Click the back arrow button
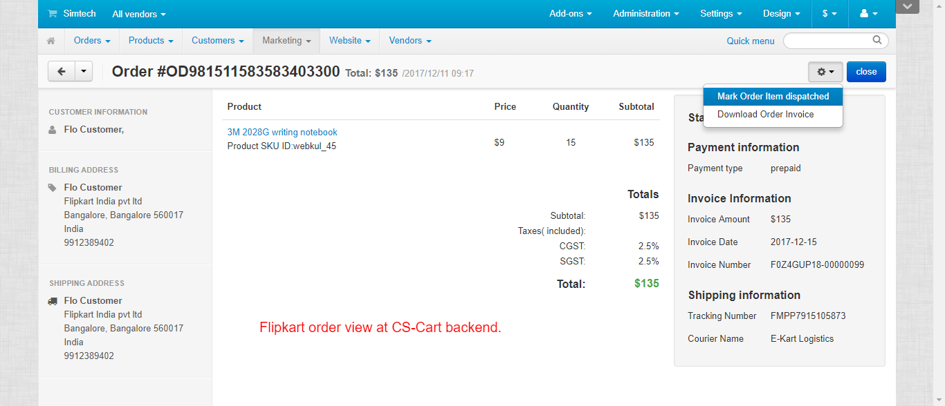The image size is (945, 406). tap(62, 71)
